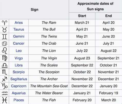This screenshot has width=122, height=104.
Task: Click the Aquarius waves symbol icon
Action: tap(5, 93)
